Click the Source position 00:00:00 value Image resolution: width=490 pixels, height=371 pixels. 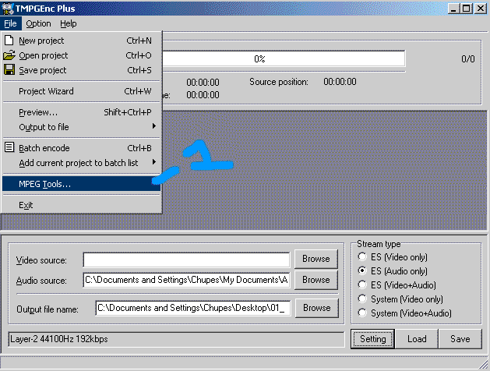(x=340, y=82)
